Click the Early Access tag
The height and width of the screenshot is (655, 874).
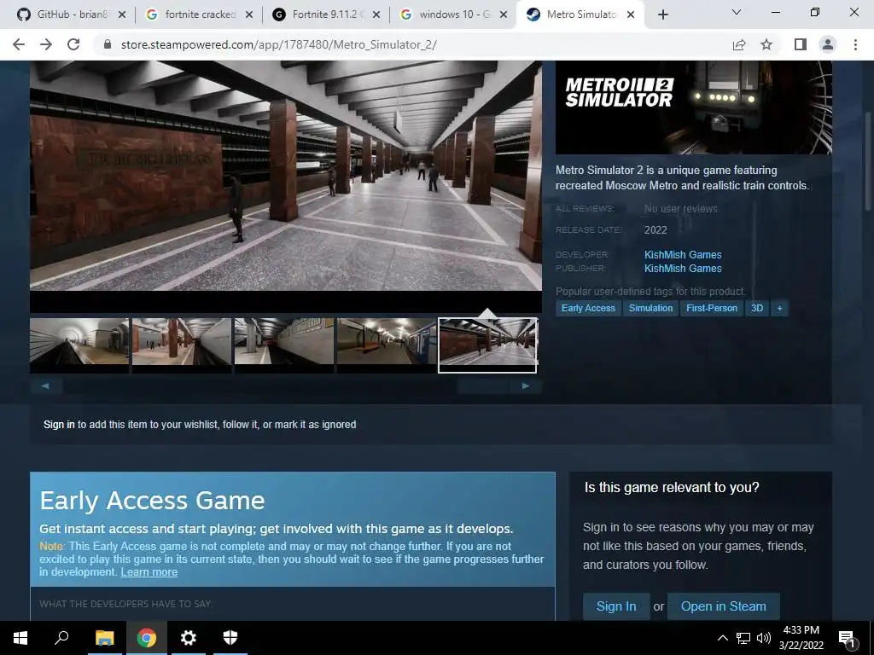(588, 308)
